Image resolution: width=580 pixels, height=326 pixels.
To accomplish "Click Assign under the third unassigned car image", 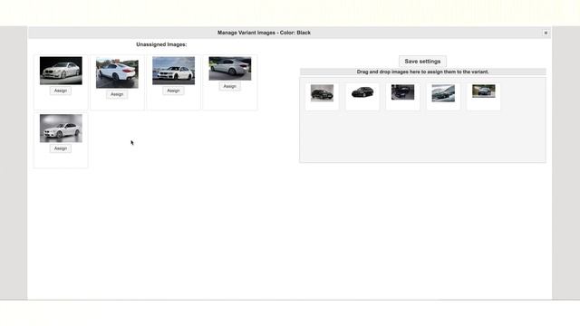I will pyautogui.click(x=173, y=91).
